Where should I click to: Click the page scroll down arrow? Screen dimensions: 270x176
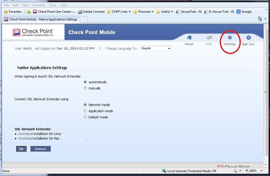pos(266,165)
